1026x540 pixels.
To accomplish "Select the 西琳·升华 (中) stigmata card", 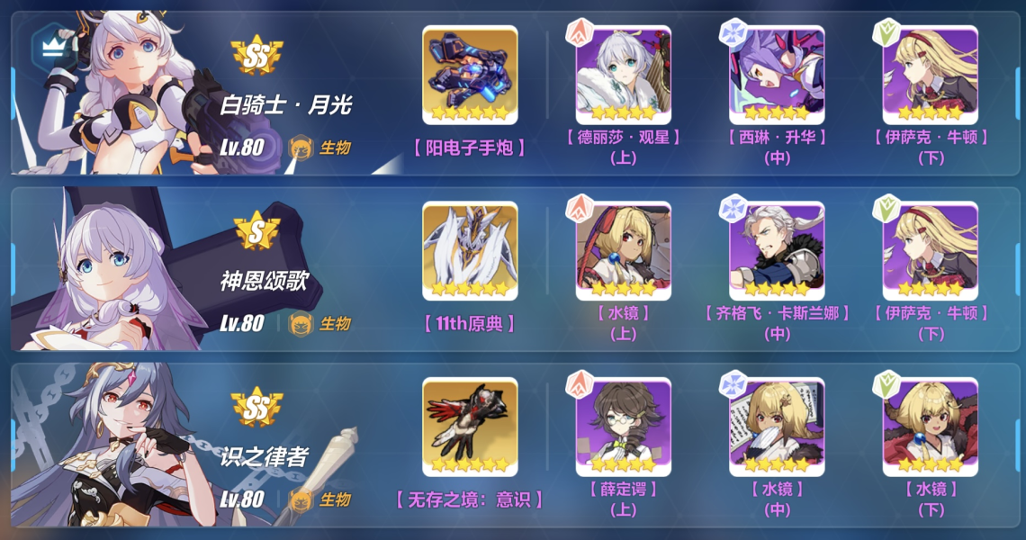I will pos(777,75).
